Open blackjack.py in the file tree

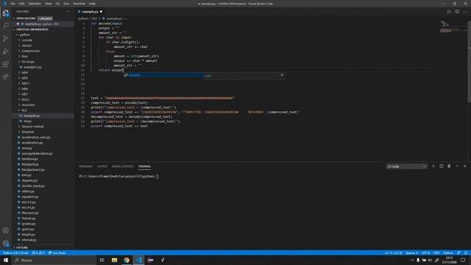click(30, 164)
